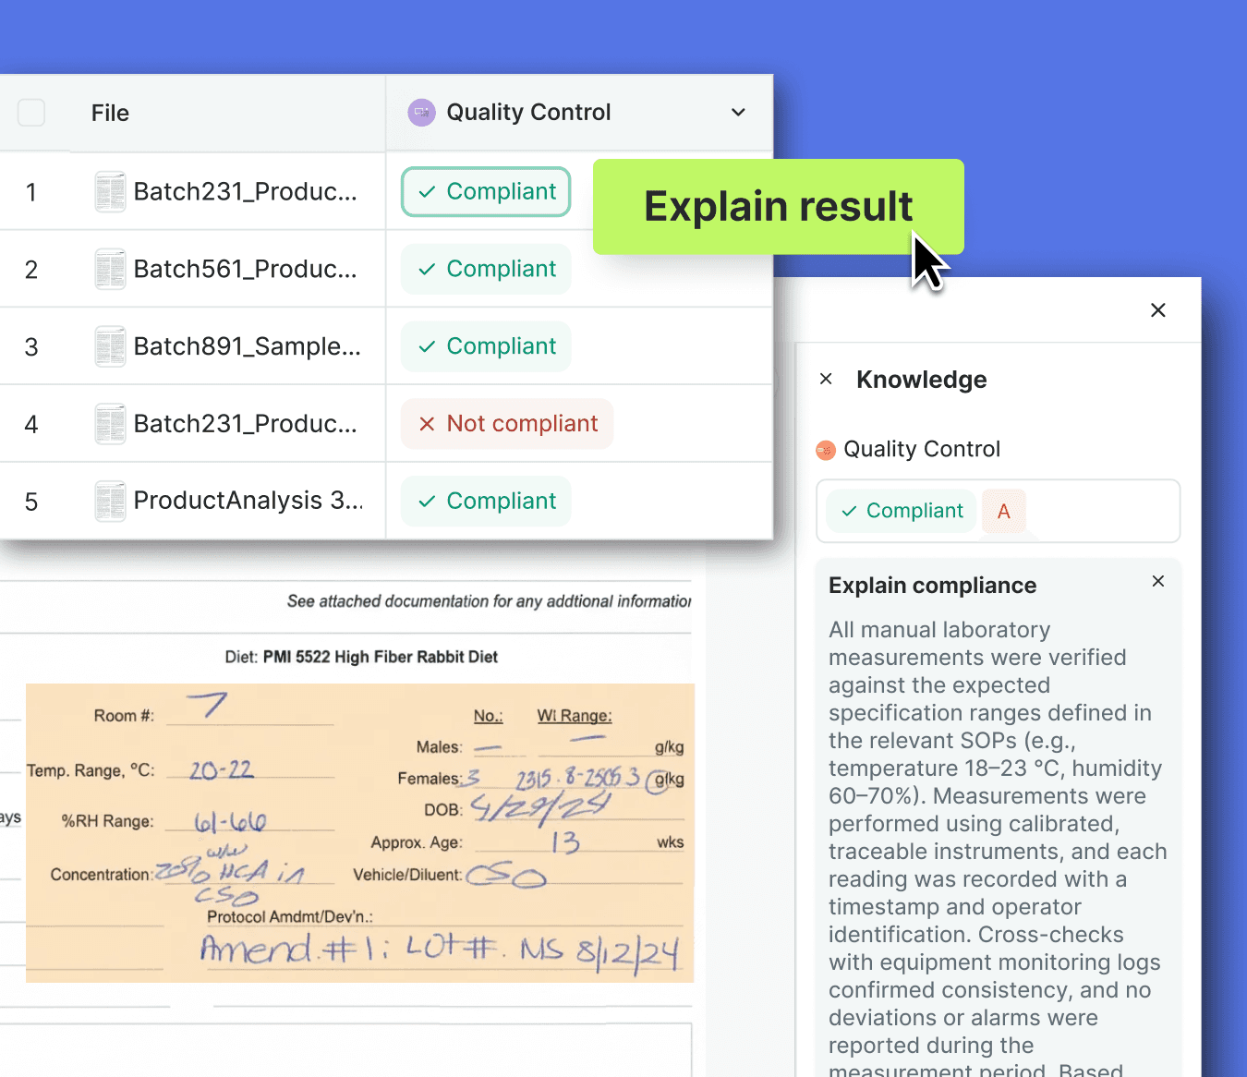Click row number 4 in the table
Screen dimensions: 1247x1077
point(31,425)
